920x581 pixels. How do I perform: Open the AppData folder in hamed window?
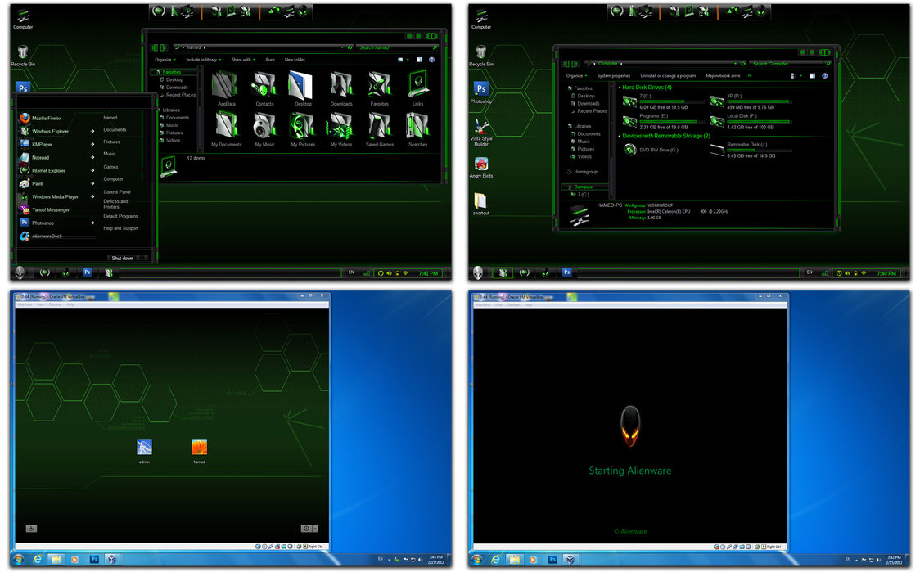(227, 88)
